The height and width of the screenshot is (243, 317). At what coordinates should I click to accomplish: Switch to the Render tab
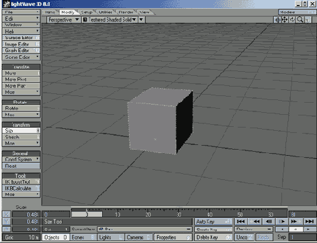[x=126, y=12]
